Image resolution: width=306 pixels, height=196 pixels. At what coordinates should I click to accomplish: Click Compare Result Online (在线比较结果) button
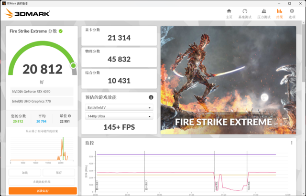point(42,182)
